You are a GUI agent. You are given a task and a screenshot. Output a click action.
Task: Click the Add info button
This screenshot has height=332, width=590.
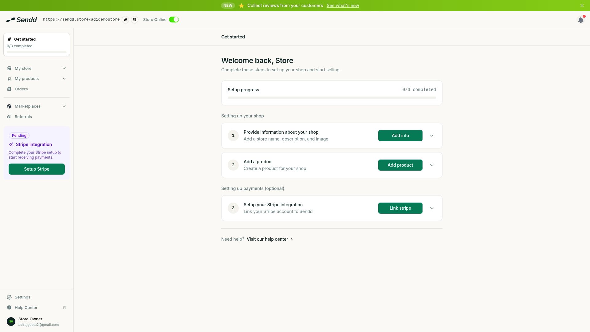[400, 136]
